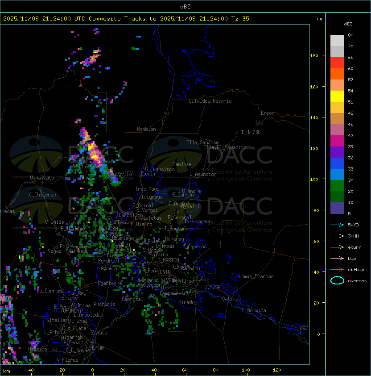Click the 'Potrerillos' map label
The width and height of the screenshot is (371, 376).
coord(74,246)
